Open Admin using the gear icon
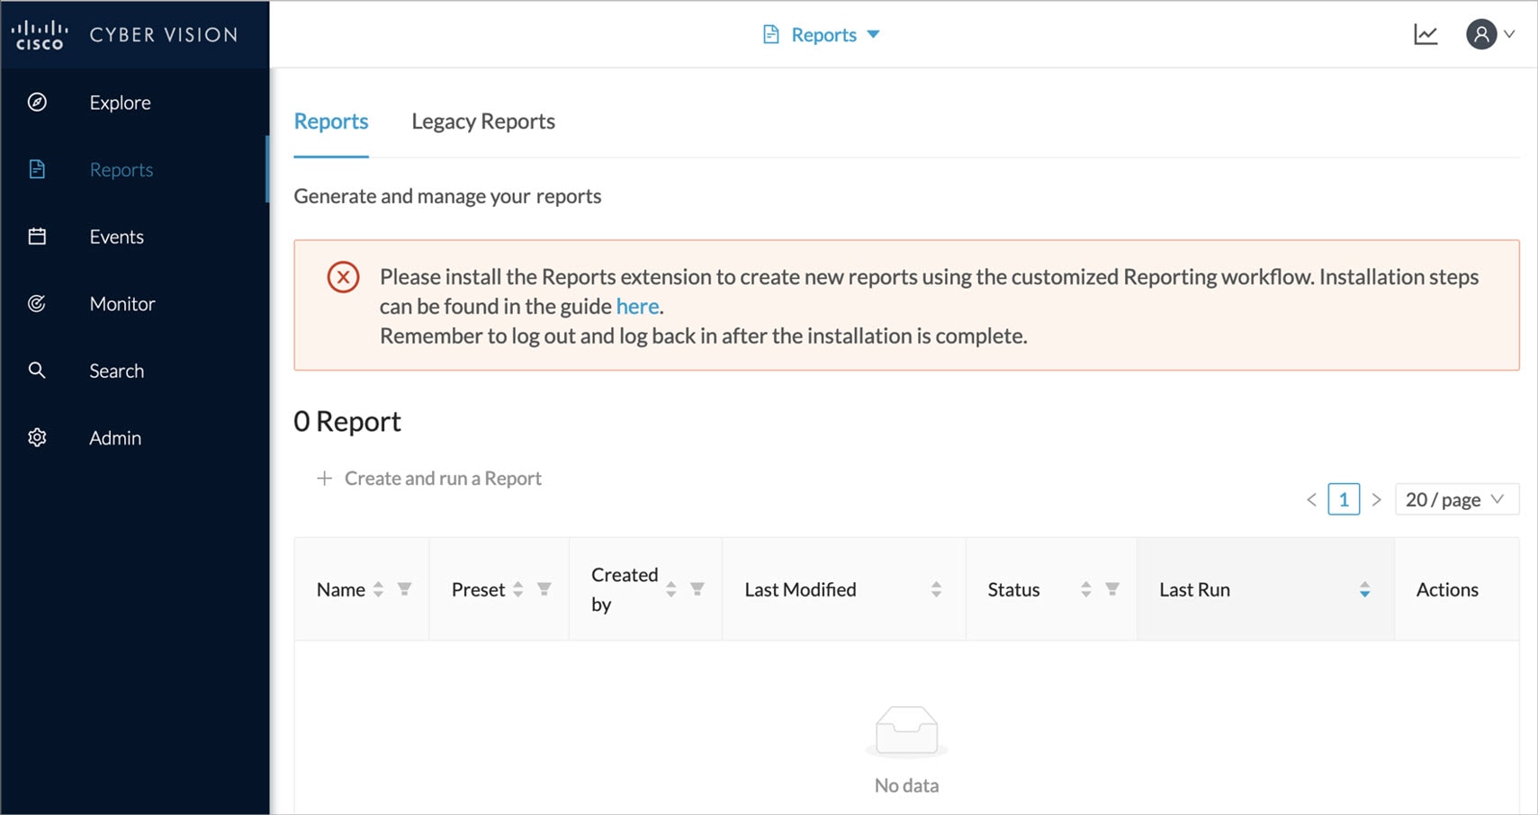Image resolution: width=1538 pixels, height=815 pixels. coord(37,437)
